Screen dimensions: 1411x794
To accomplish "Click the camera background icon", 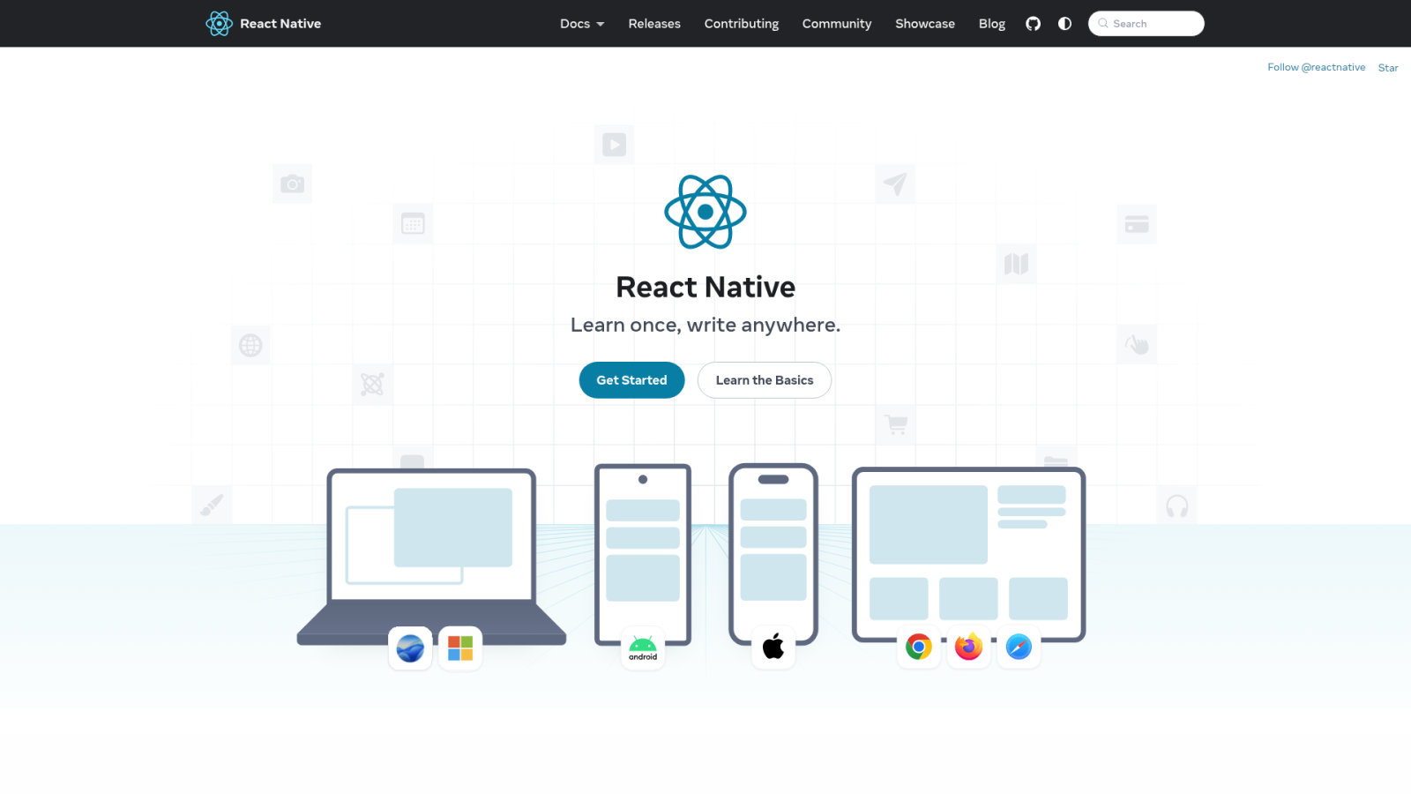I will coord(293,184).
